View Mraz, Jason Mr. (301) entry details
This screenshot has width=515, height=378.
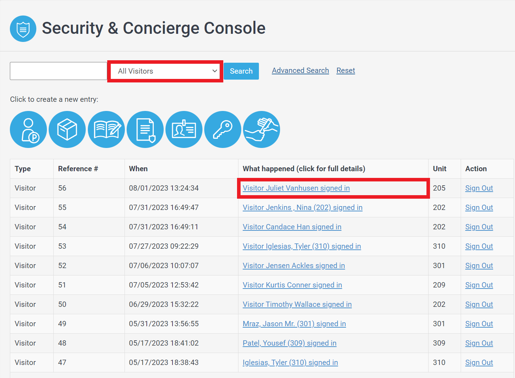click(294, 324)
